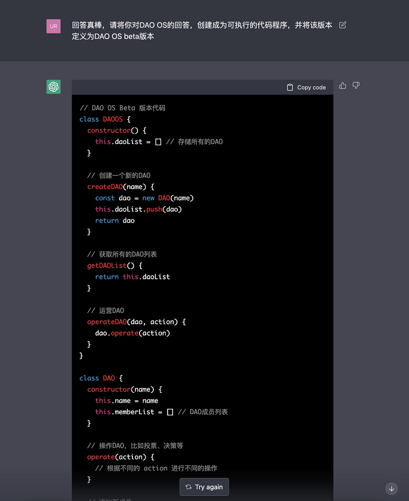Click the 'dao.operate(action)' code line
The image size is (409, 501).
click(x=132, y=333)
